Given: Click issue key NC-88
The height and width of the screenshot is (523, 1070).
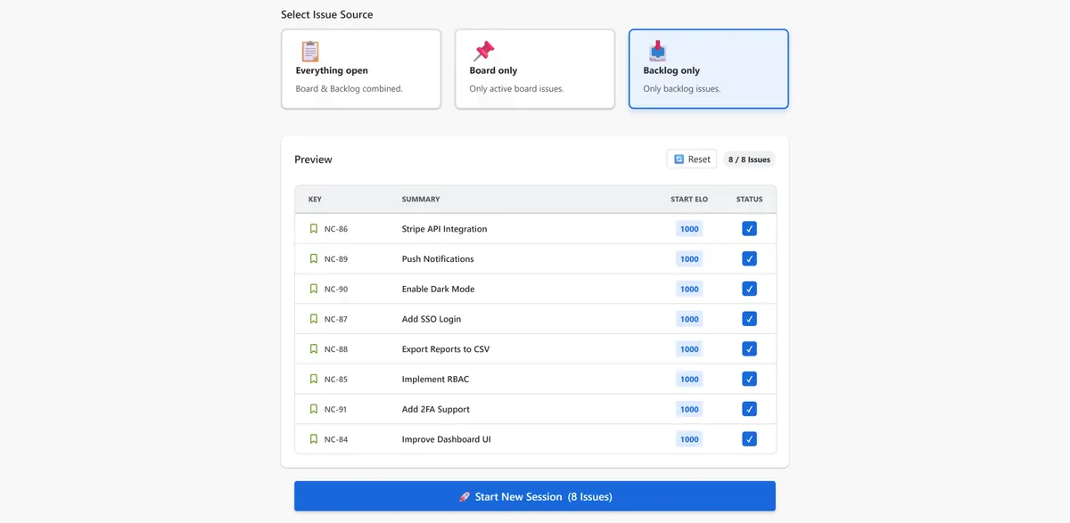Looking at the screenshot, I should (336, 349).
